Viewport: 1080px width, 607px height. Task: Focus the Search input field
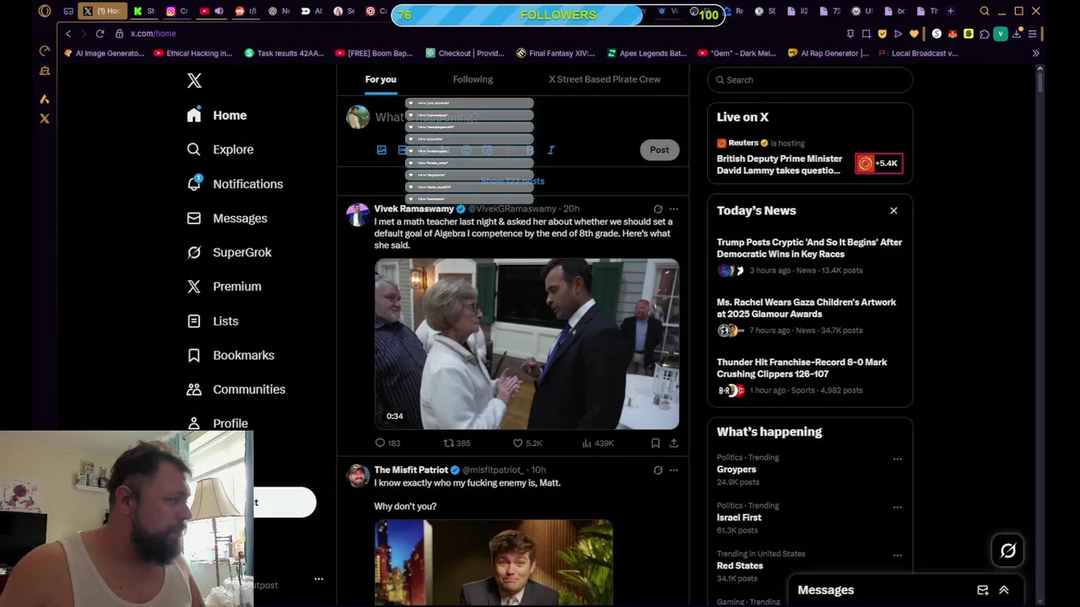tap(810, 80)
